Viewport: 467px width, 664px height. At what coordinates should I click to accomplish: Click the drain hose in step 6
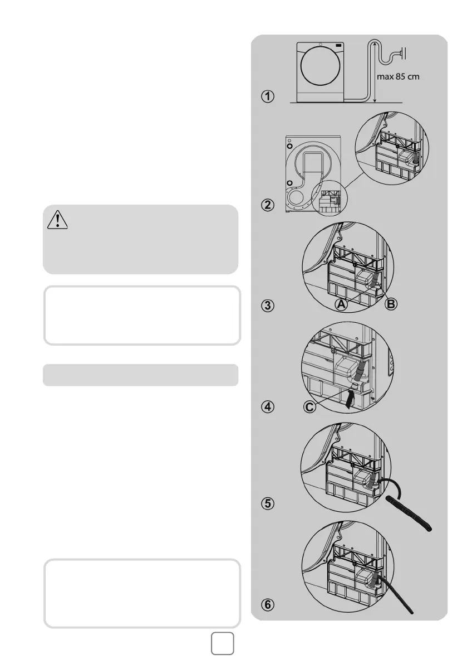[395, 594]
